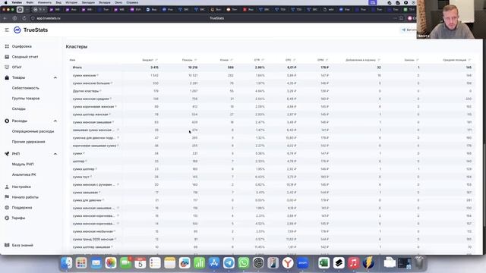Open Numbers from the Dock
Screen dimensions: 486x273
pos(199,263)
